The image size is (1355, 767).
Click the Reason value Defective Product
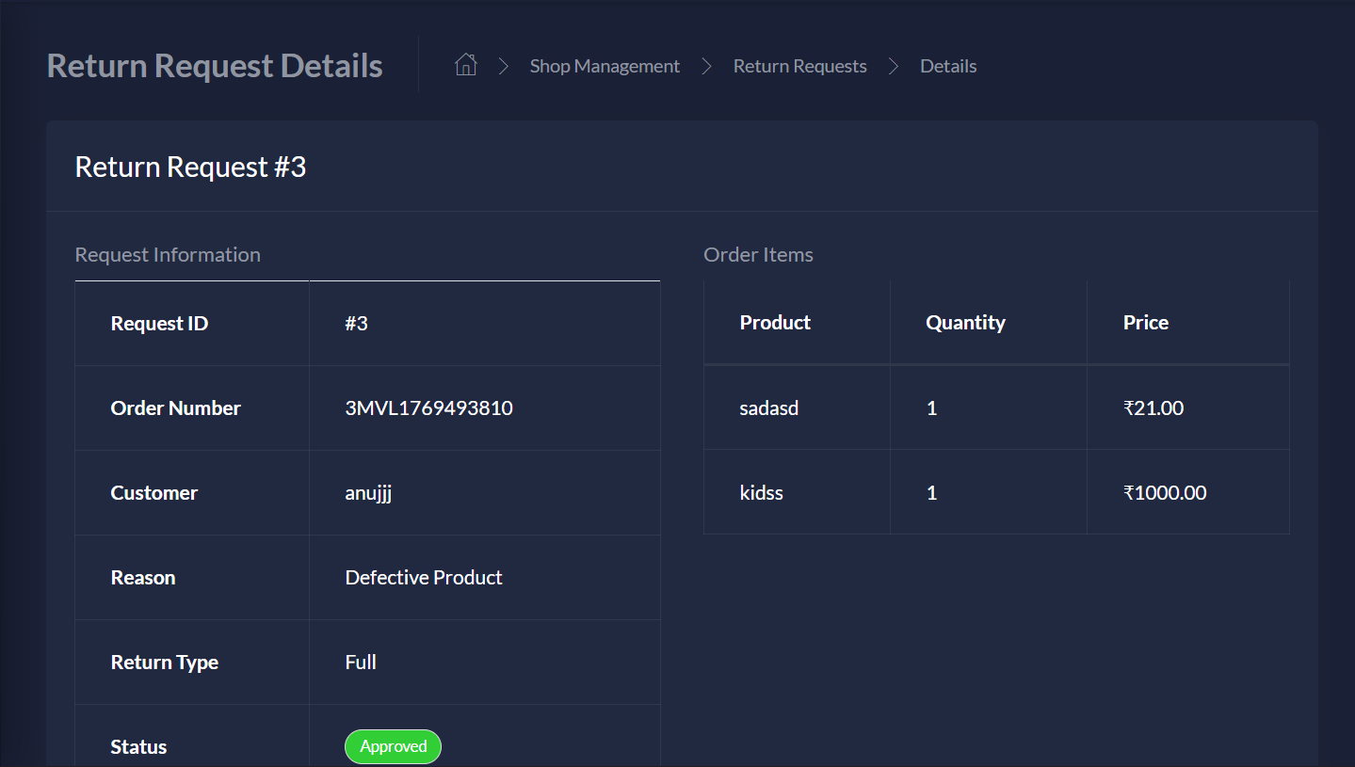(424, 577)
